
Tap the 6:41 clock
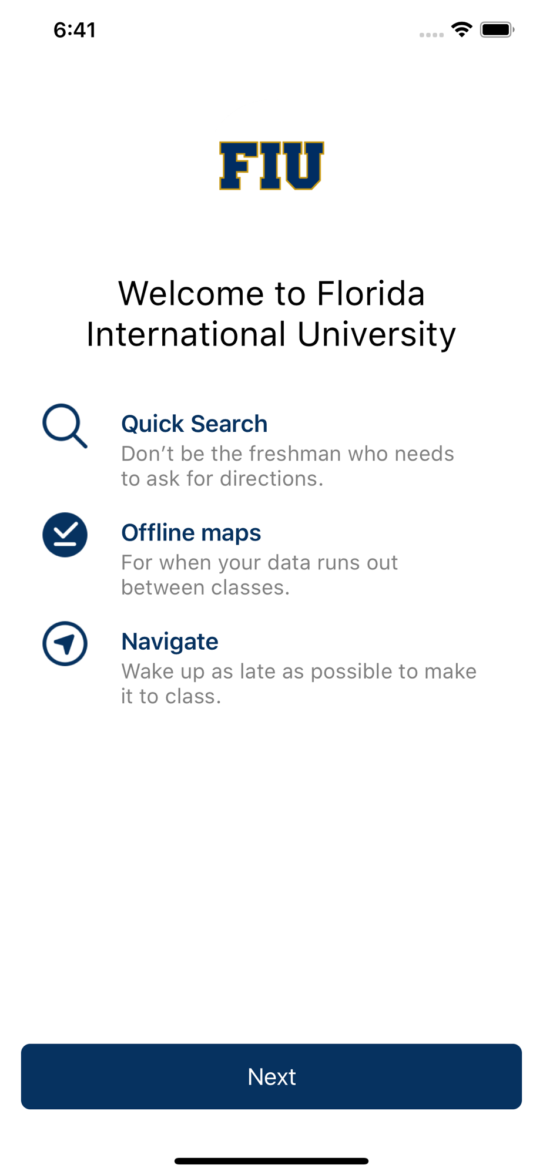75,29
